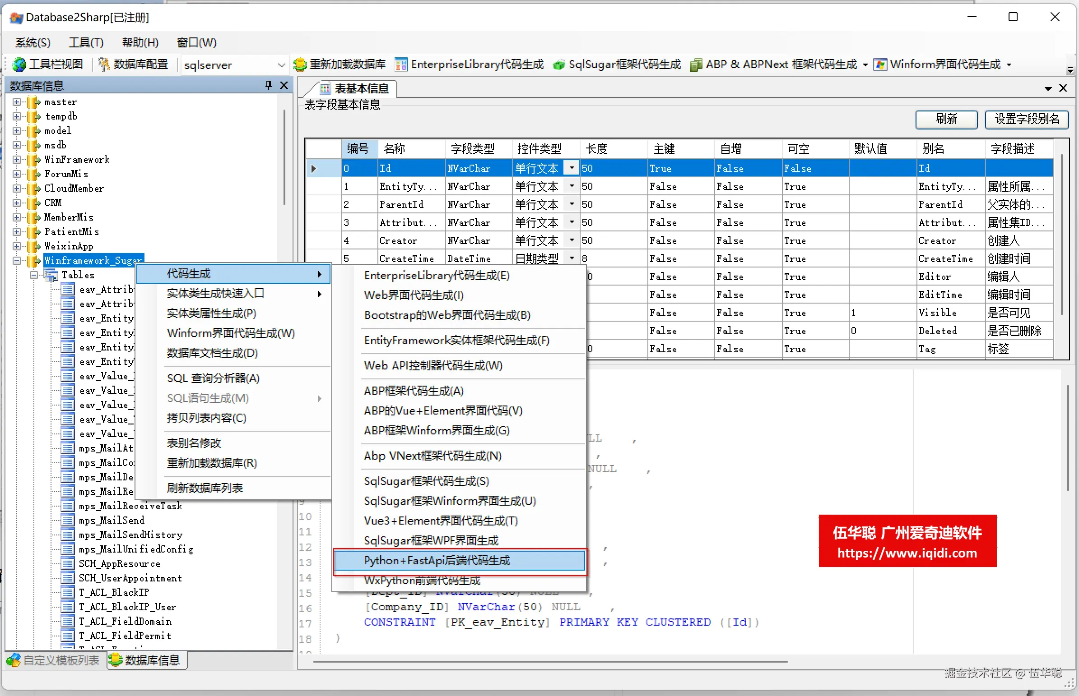Click Winform界面代码生成 toolbar icon

(x=880, y=65)
